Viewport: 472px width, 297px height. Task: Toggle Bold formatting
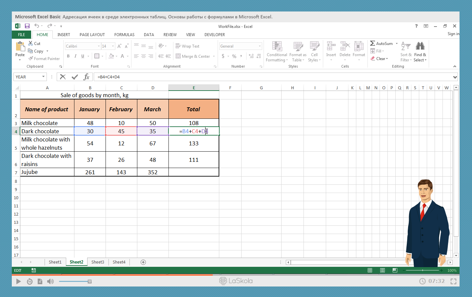68,56
